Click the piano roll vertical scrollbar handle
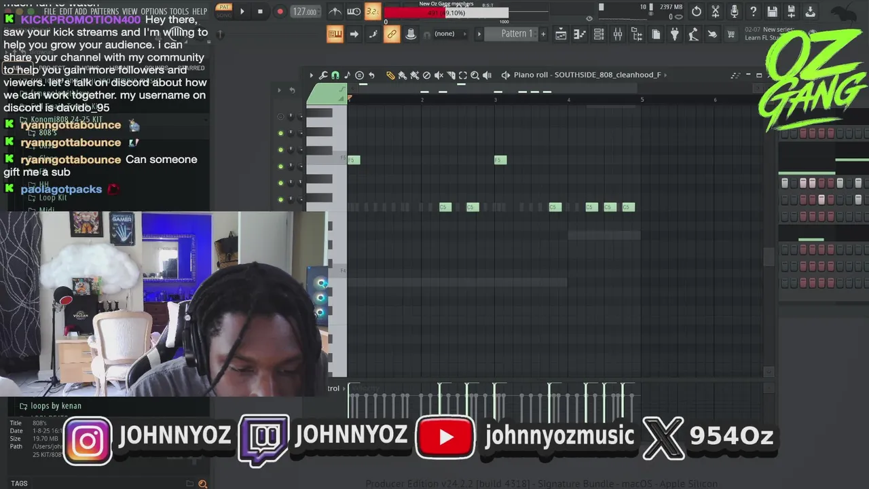 [x=769, y=257]
